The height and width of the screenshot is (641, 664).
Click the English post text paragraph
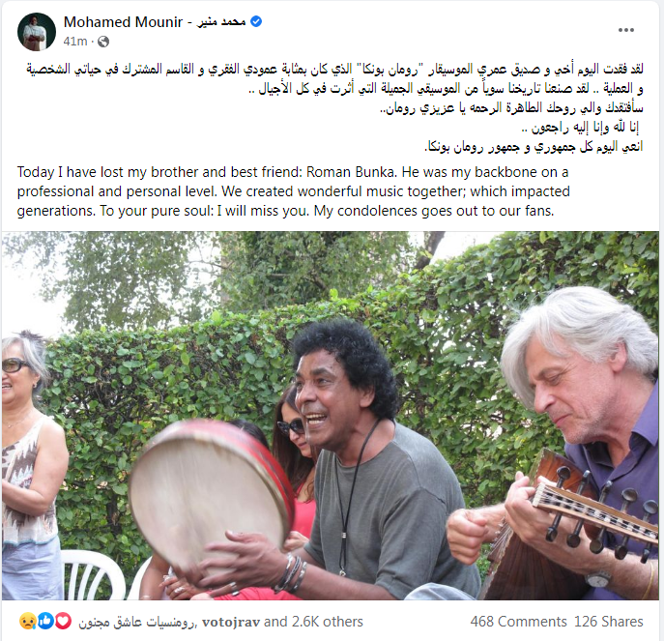(294, 191)
